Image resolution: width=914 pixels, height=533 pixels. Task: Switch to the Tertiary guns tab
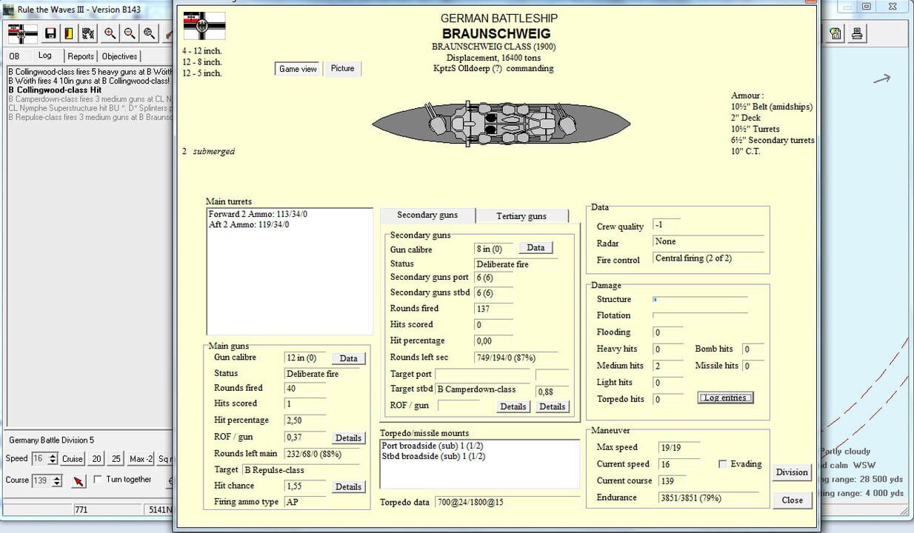[522, 215]
